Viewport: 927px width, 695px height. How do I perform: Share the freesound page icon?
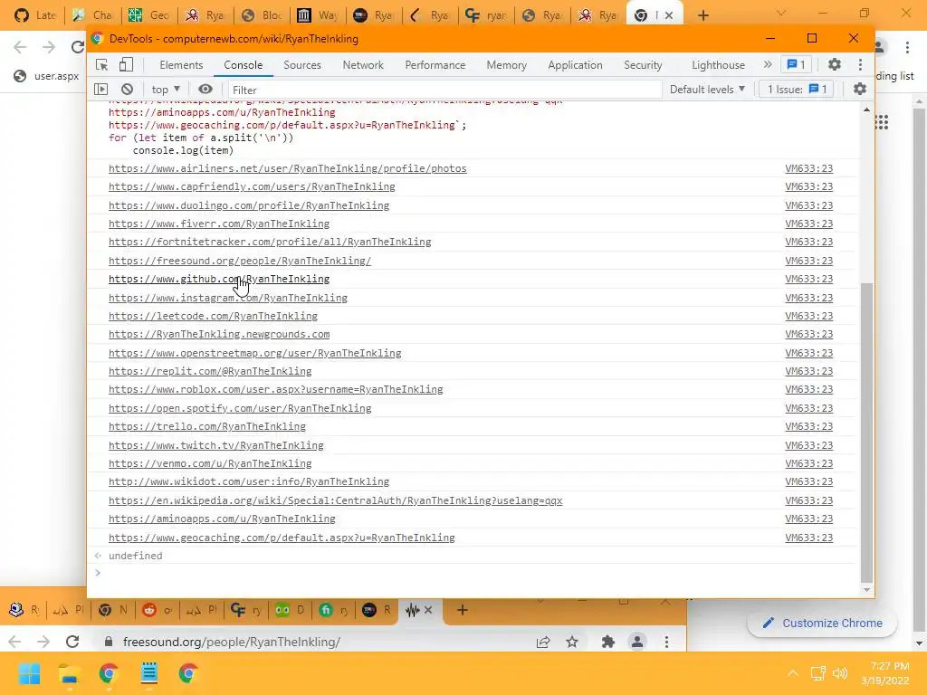coord(543,642)
